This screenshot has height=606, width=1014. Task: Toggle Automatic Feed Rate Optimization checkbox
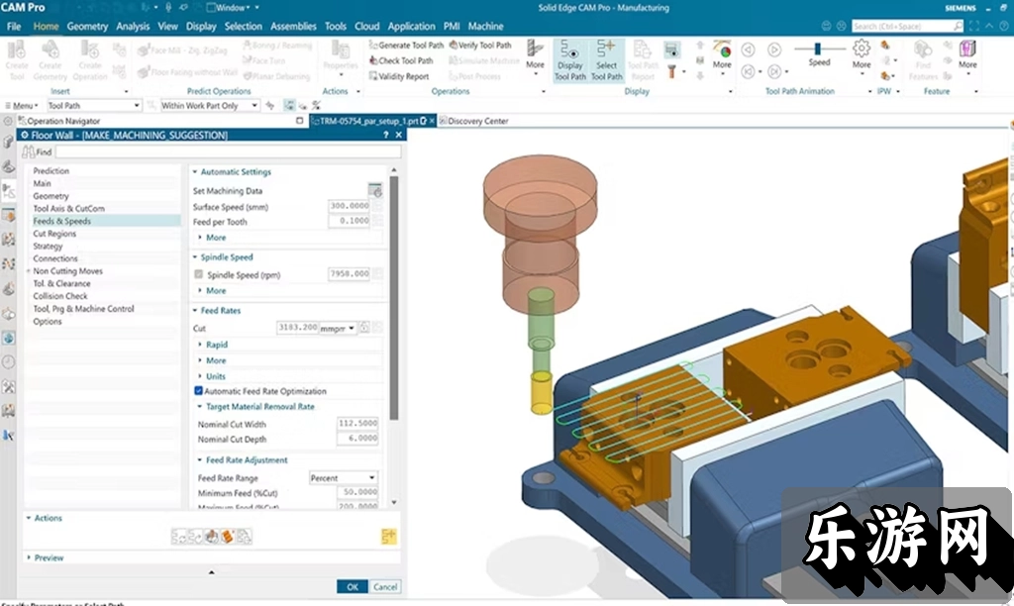click(198, 391)
